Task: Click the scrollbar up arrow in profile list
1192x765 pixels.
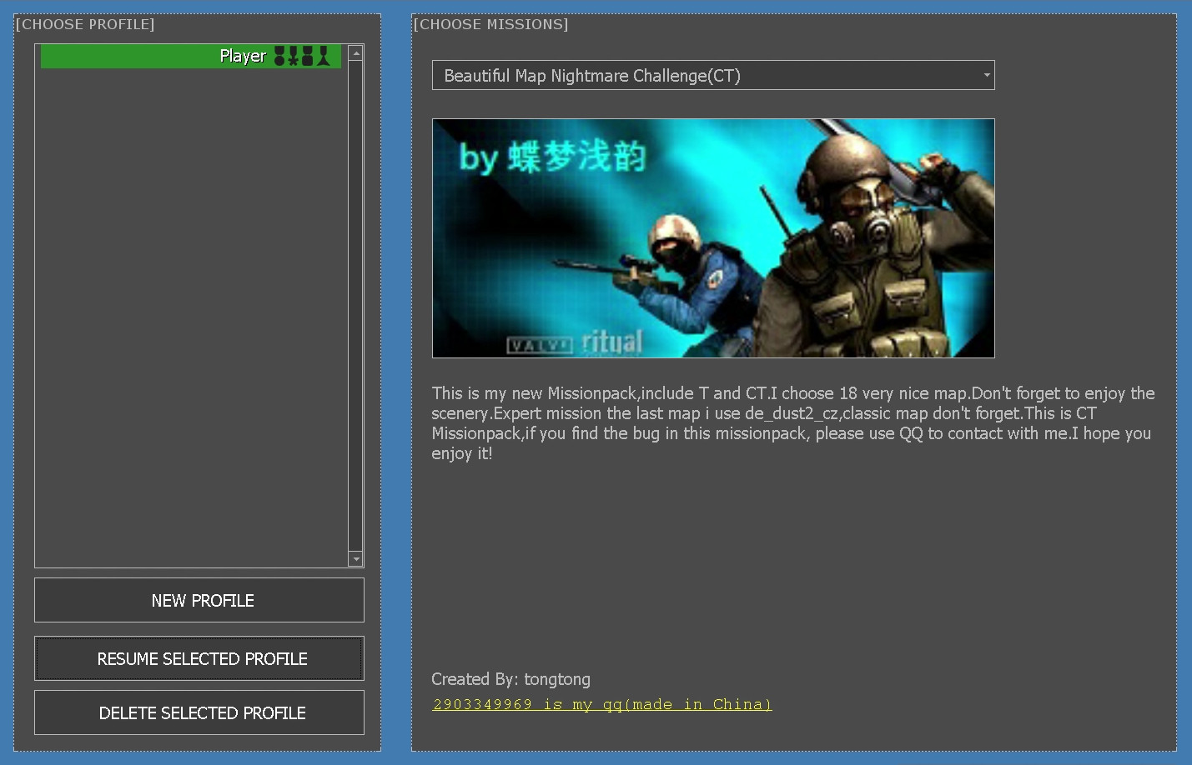Action: click(355, 52)
